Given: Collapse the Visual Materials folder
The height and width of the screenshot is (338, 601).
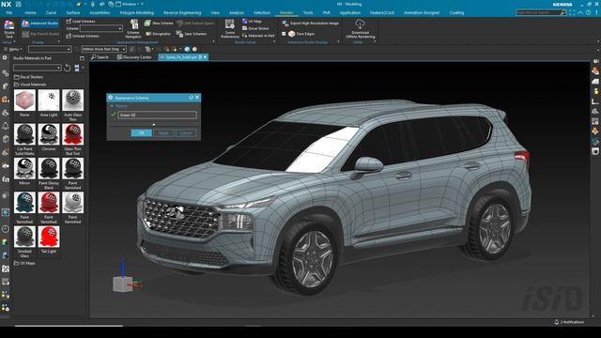Looking at the screenshot, I should click(30, 84).
